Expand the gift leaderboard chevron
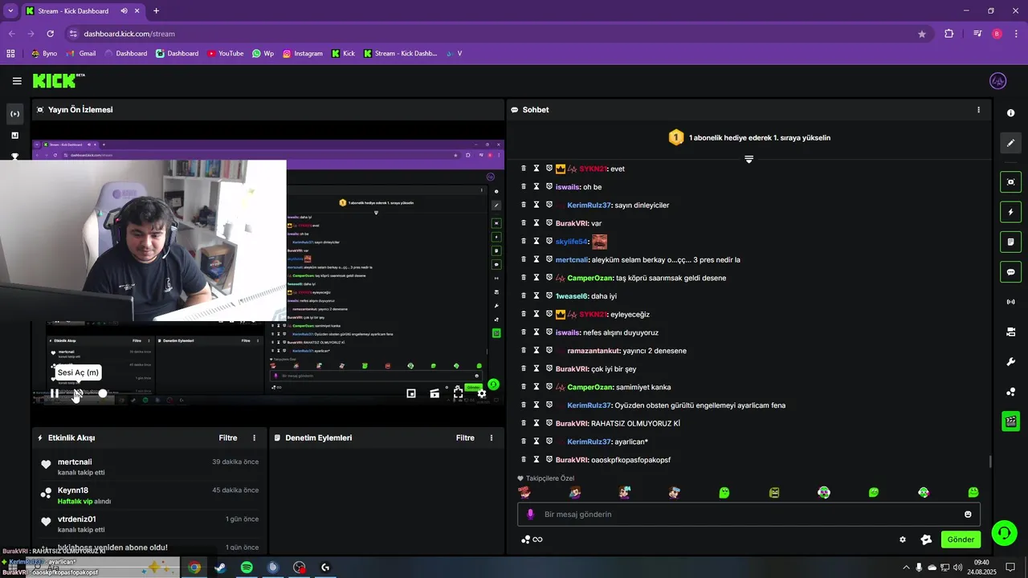Screen dimensions: 1028x578 749,159
